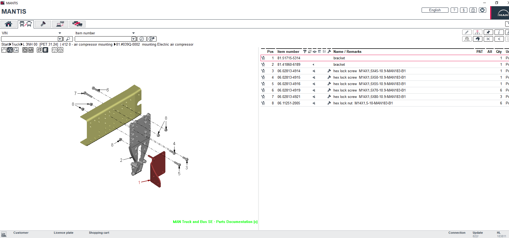
Task: Add item 06.02813-4916 to shopping cart
Action: pos(263,84)
